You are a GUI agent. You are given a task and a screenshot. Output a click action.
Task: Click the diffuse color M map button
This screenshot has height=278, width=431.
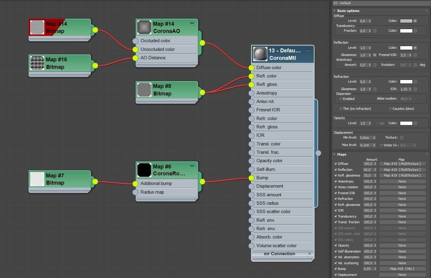[x=415, y=21]
